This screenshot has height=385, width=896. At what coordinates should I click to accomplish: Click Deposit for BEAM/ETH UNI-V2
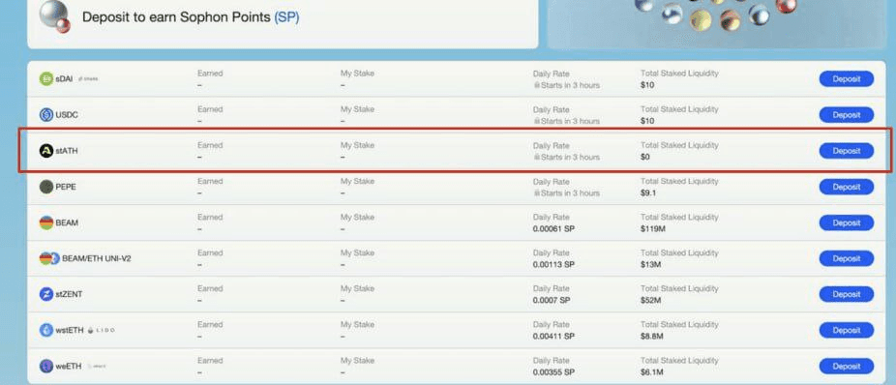847,258
